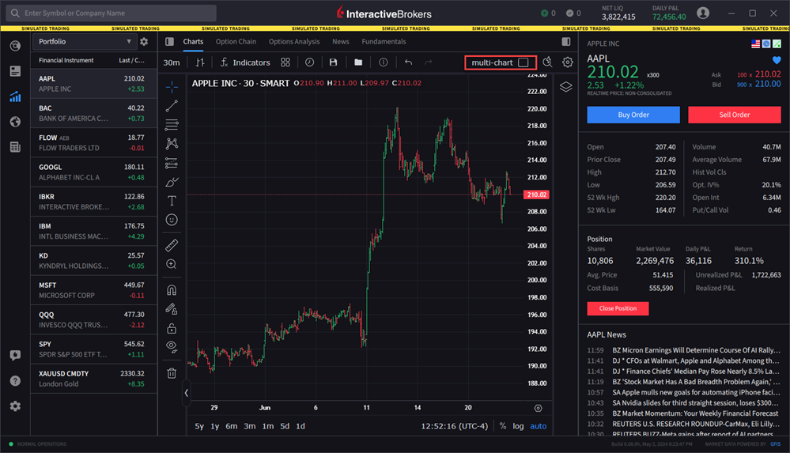
Task: Change the 30m chart interval
Action: [172, 62]
